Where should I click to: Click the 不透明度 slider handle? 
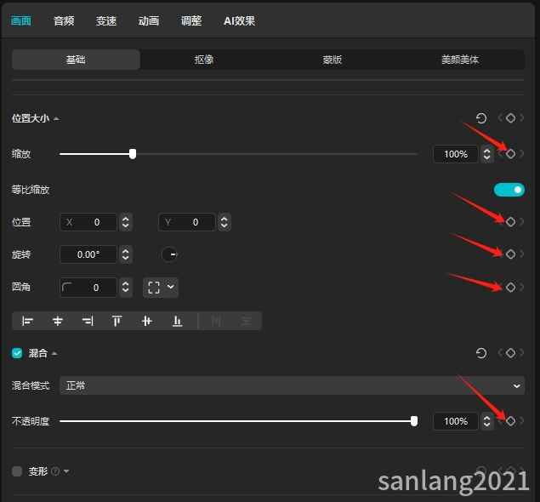[x=414, y=421]
